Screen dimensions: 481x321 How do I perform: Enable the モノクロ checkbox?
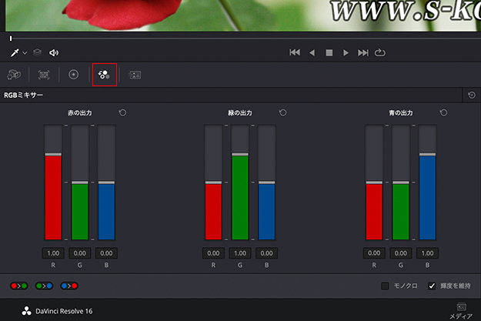pyautogui.click(x=385, y=286)
